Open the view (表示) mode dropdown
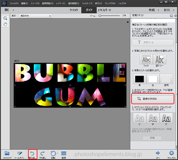 coord(35,16)
